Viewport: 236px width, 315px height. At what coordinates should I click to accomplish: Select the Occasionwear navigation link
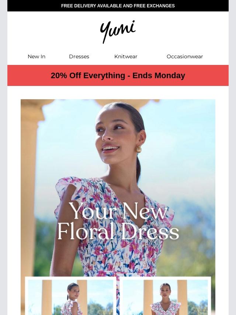click(185, 57)
